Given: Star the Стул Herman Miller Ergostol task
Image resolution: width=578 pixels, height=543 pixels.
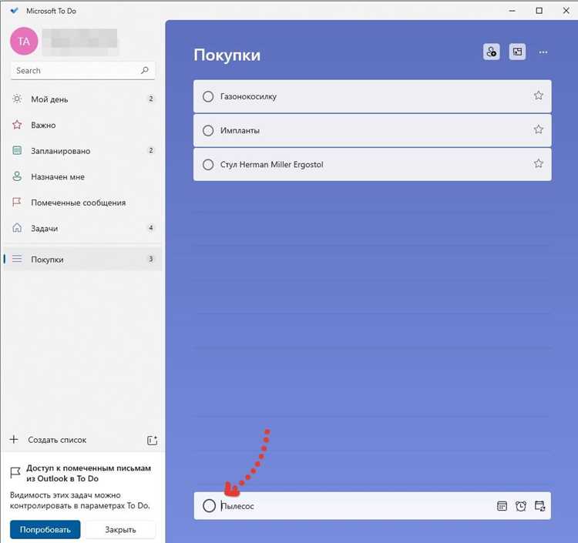Looking at the screenshot, I should pos(539,163).
